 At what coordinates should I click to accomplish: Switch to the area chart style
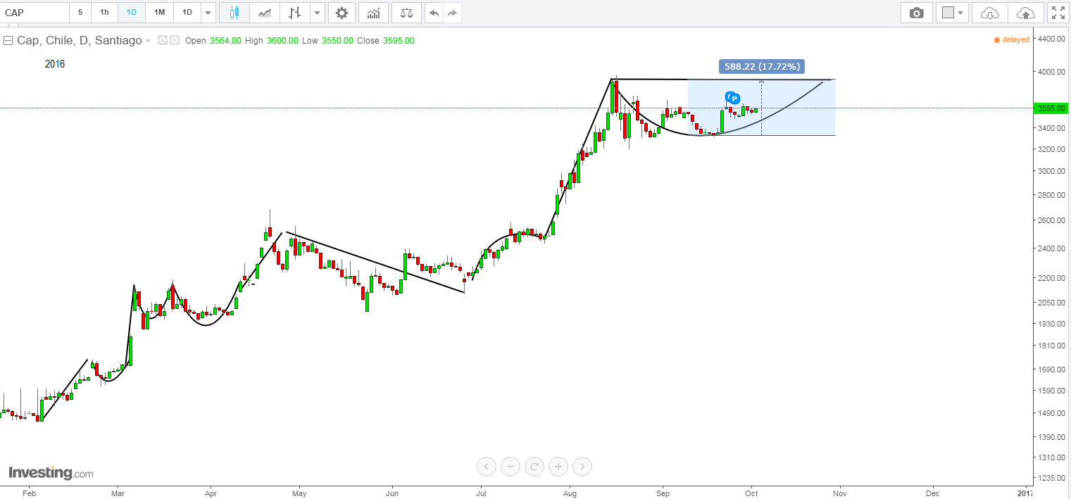(265, 13)
